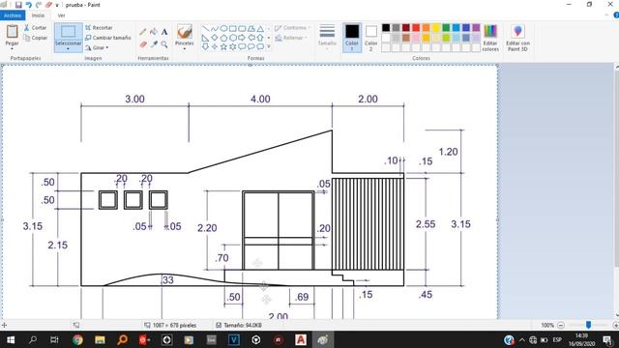Open Task View on the taskbar
Screen dimensions: 619x348
pos(55,339)
